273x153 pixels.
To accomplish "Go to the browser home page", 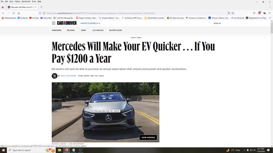I will (x=19, y=13).
